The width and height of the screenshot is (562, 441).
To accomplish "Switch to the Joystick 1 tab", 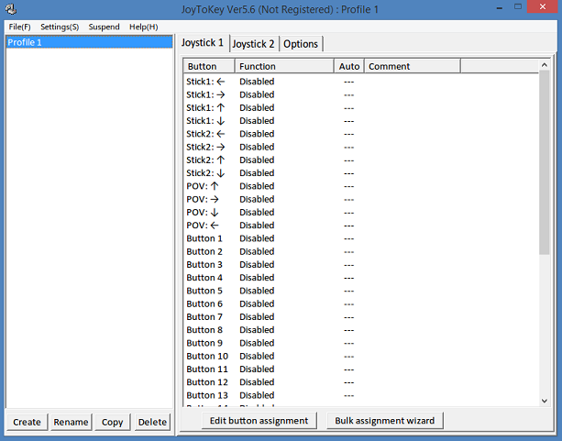I will pos(203,43).
